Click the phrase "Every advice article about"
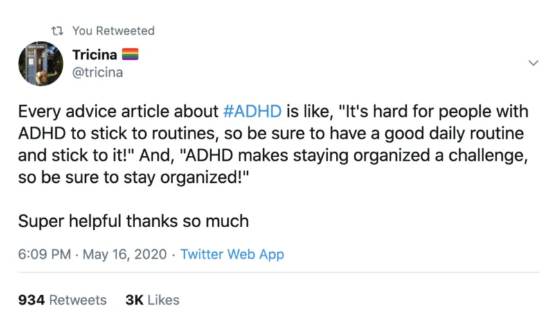Screen dimensions: 554x322 click(x=119, y=111)
